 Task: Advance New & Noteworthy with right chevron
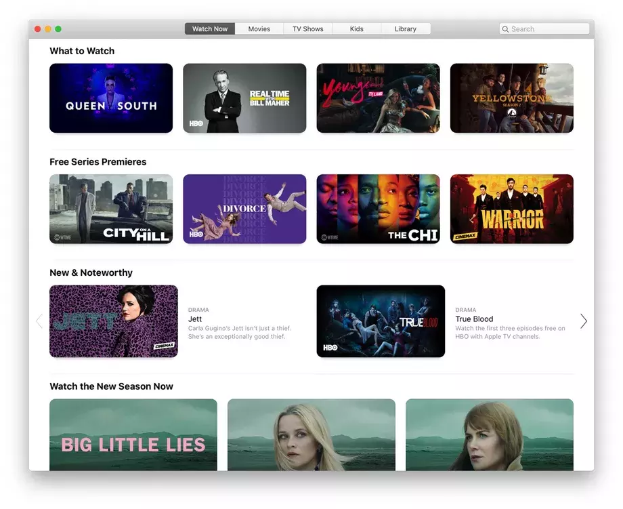(x=583, y=321)
